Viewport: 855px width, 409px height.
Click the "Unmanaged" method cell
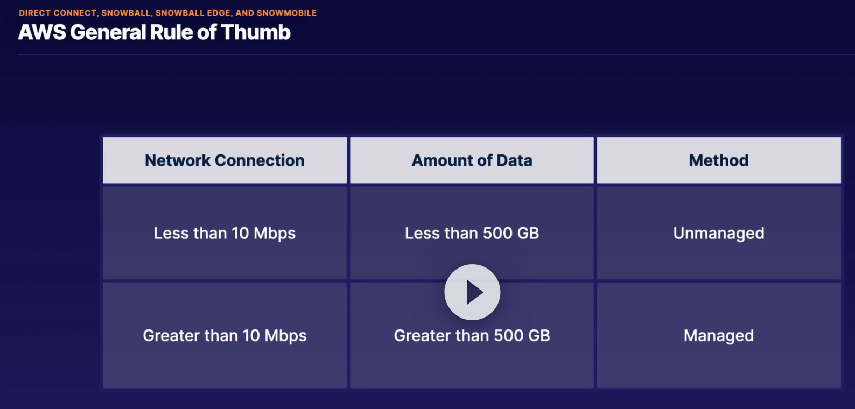[x=719, y=233]
